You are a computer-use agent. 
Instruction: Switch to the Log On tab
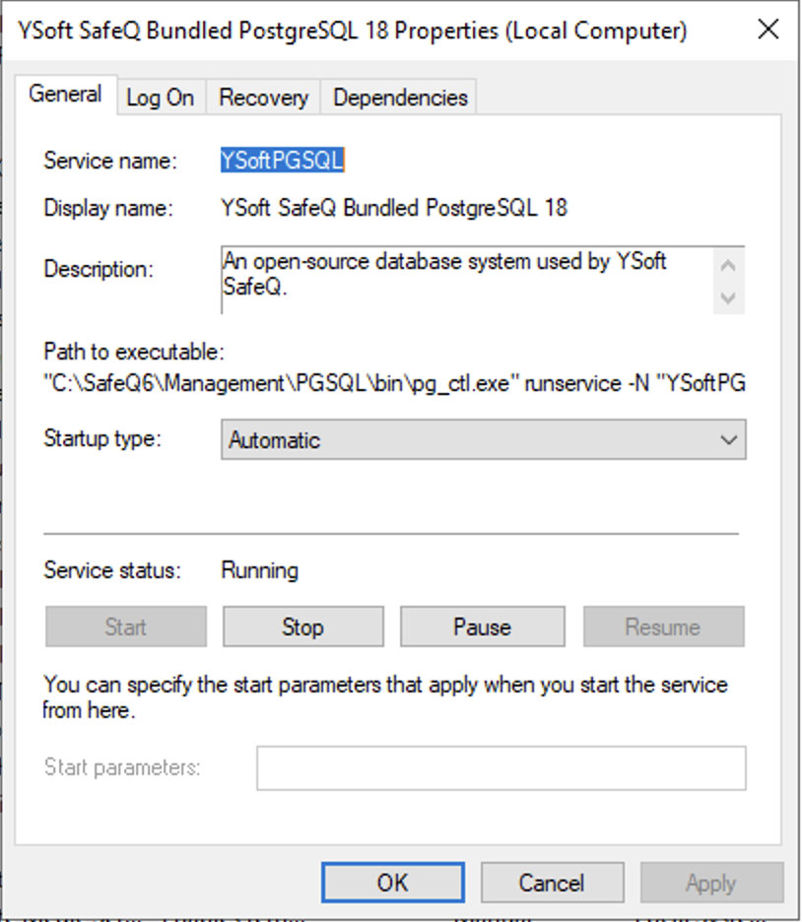pos(160,98)
